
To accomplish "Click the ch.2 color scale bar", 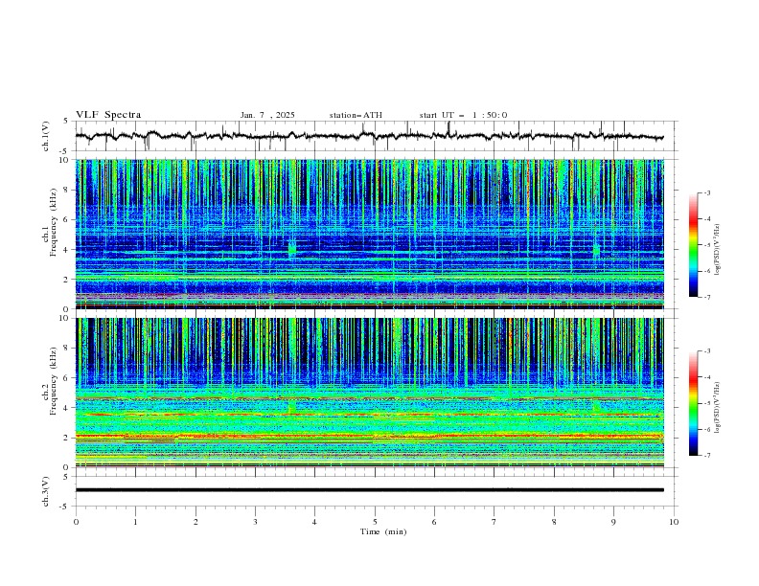I will click(693, 403).
